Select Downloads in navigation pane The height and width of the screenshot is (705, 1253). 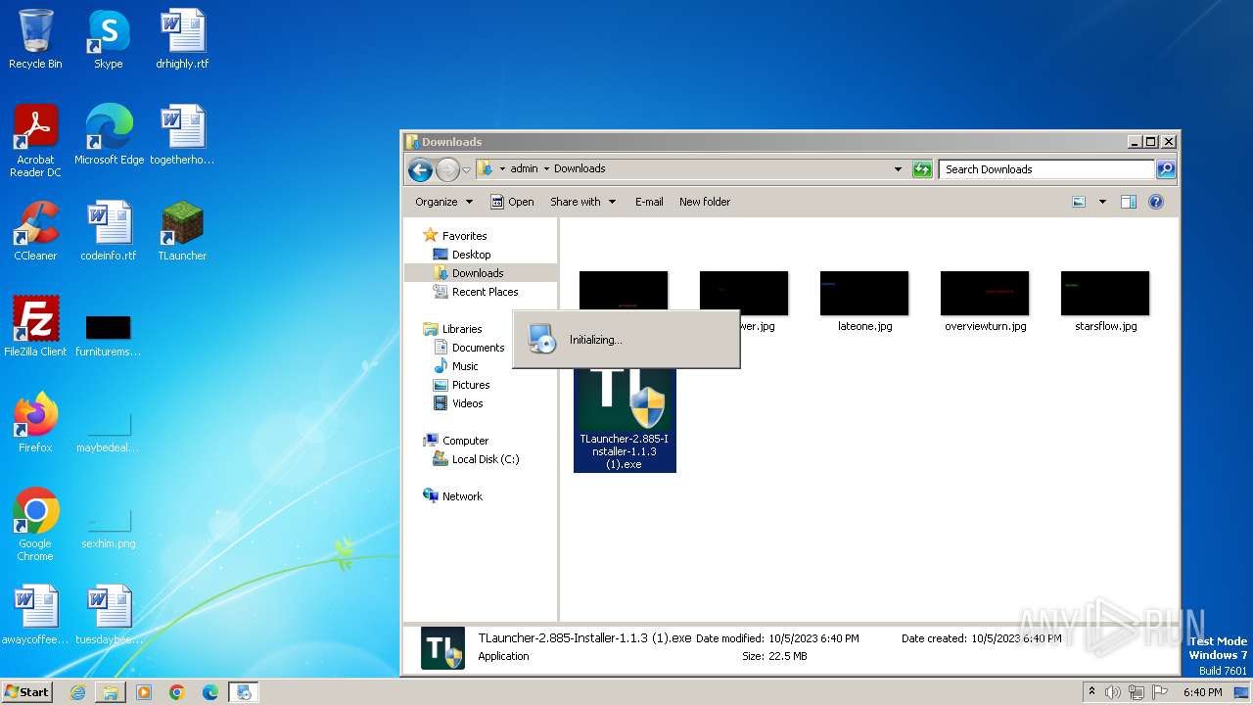point(478,273)
